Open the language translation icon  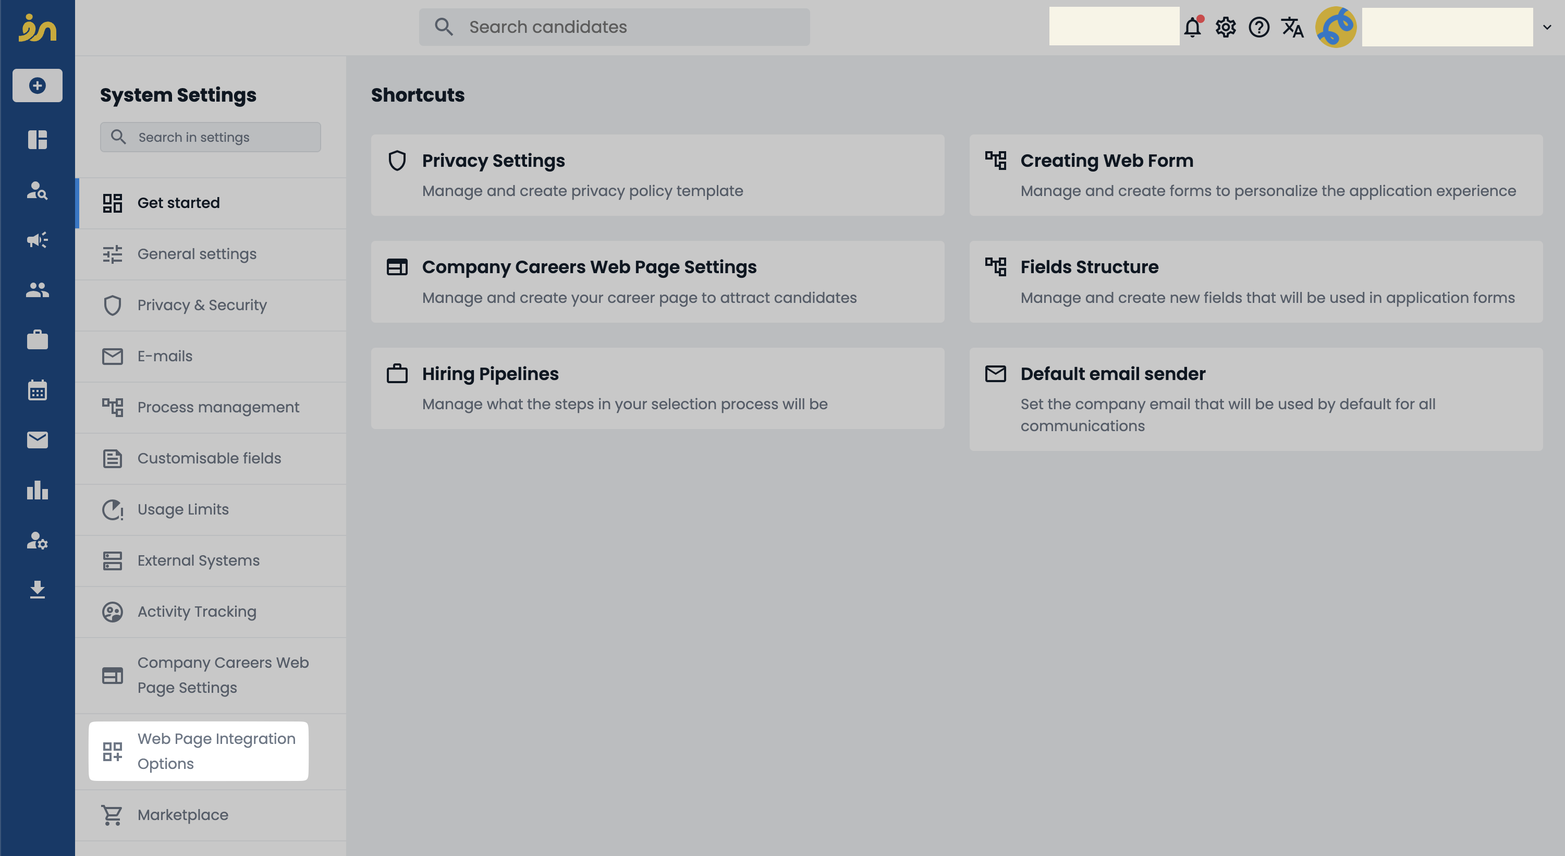point(1292,27)
